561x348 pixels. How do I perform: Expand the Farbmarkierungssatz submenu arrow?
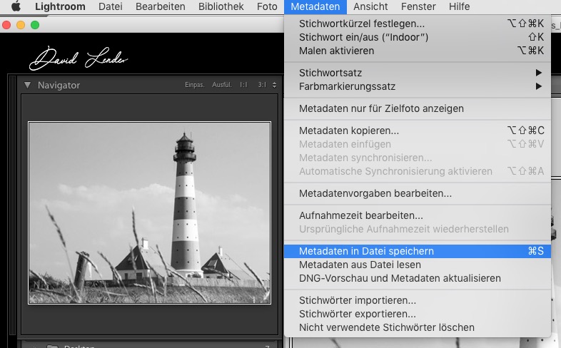pos(538,86)
